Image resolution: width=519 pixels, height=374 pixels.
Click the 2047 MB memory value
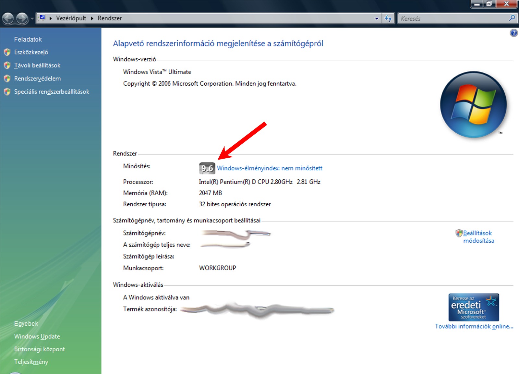211,193
